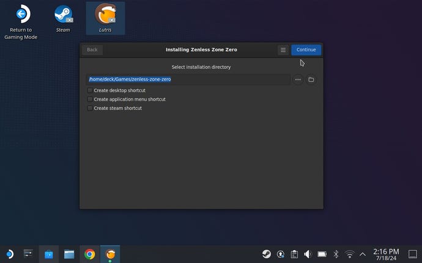The image size is (422, 263).
Task: Check the Create steam shortcut option
Action: 90,108
